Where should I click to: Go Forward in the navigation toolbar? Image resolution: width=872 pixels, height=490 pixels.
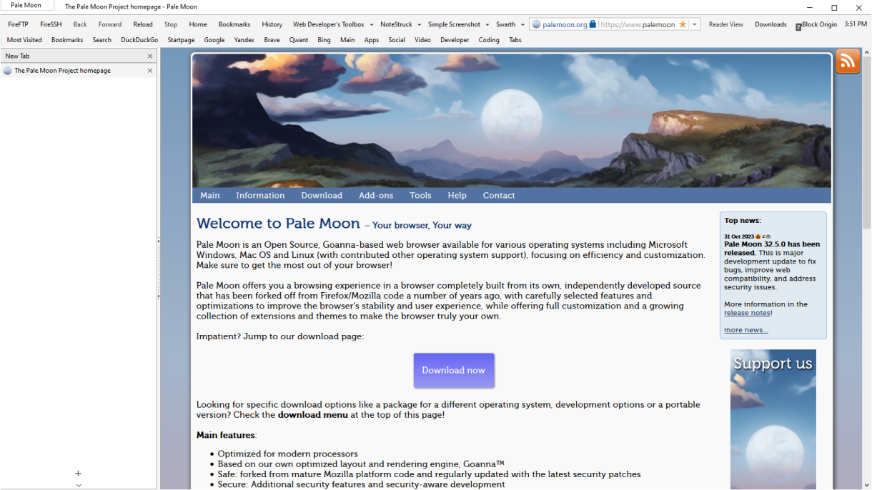tap(110, 24)
